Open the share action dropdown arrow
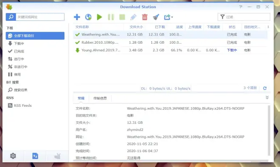 point(172,17)
